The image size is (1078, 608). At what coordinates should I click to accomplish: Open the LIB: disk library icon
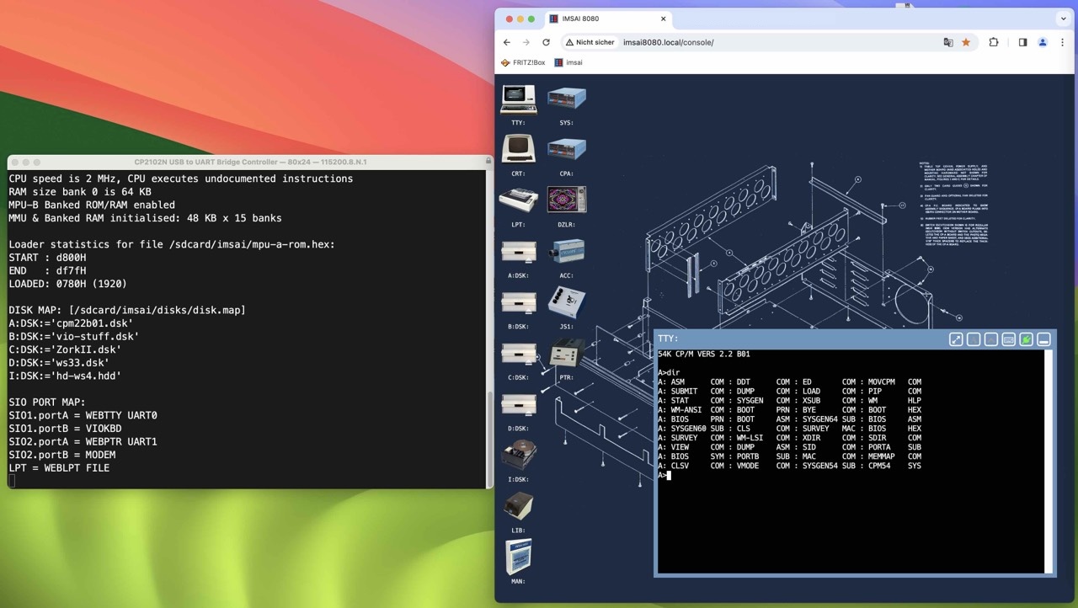(x=518, y=506)
